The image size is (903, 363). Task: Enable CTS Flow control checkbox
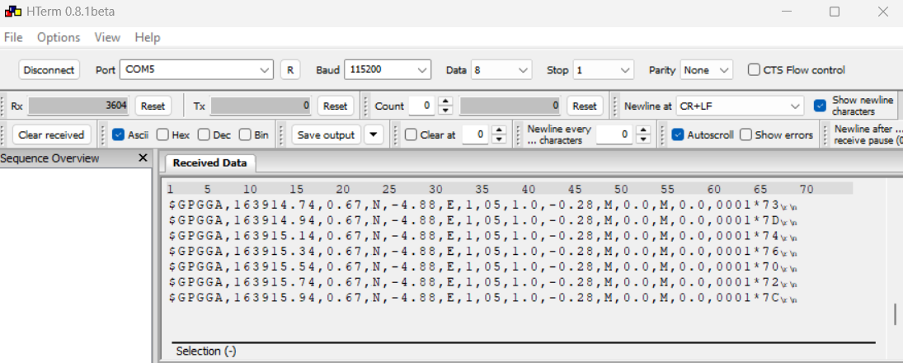click(x=754, y=70)
